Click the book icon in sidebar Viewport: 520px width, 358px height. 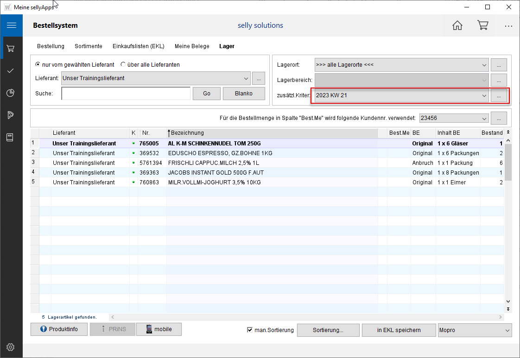tap(11, 138)
